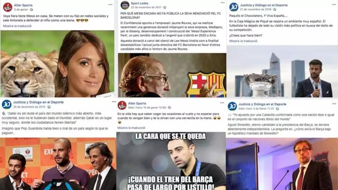This screenshot has height=190, width=338.
Task: Open the Xavi meme image
Action: tap(171, 161)
